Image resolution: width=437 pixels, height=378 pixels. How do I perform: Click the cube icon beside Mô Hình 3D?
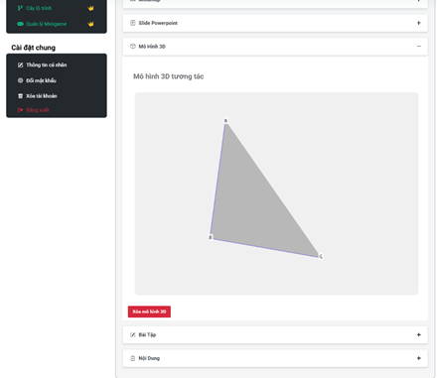pos(133,47)
